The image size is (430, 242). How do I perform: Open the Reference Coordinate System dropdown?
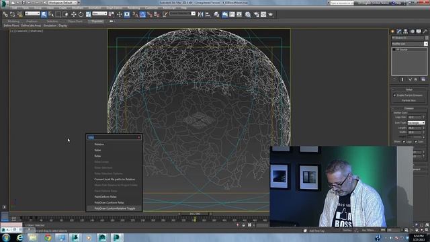coord(99,13)
